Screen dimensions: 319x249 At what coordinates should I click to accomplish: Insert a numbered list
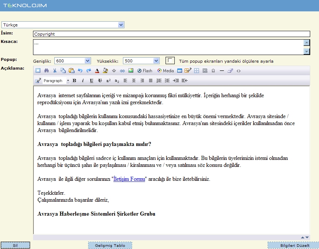tap(159, 80)
